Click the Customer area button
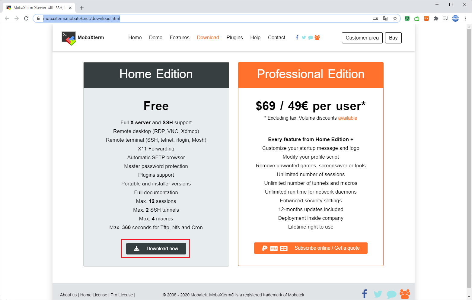The image size is (472, 300). pyautogui.click(x=362, y=38)
